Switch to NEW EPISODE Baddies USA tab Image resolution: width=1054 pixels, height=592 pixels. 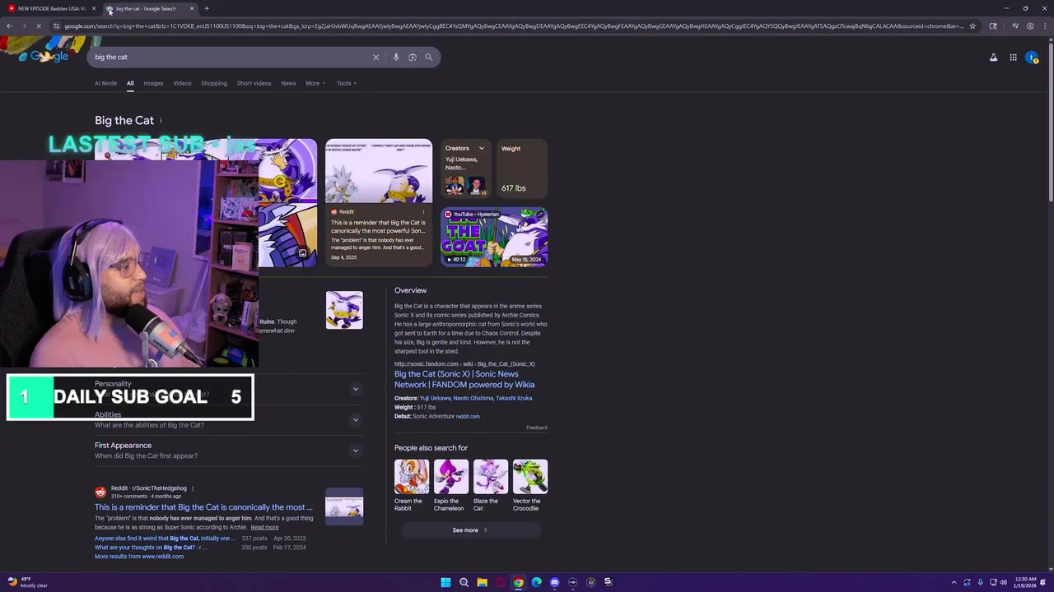pyautogui.click(x=52, y=8)
